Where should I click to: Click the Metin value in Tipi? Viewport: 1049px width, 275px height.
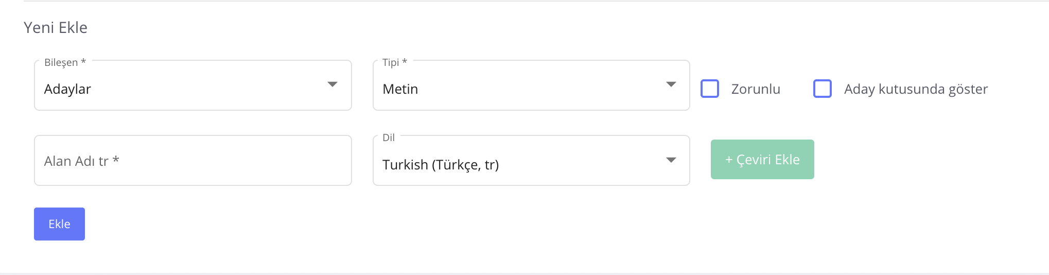[400, 89]
